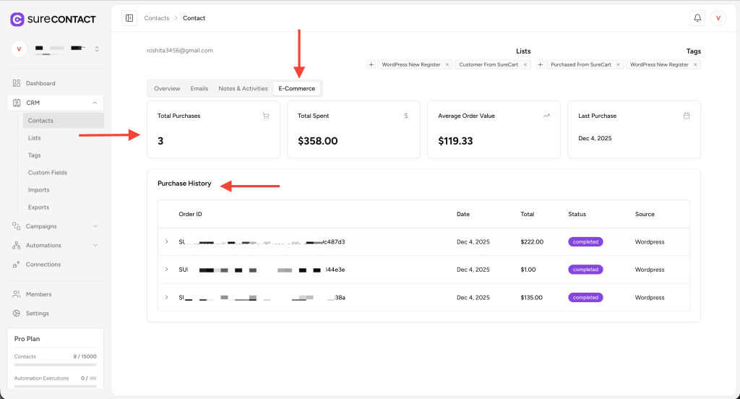This screenshot has width=740, height=399.
Task: Remove the Purchased From SureCart tag
Action: (618, 64)
